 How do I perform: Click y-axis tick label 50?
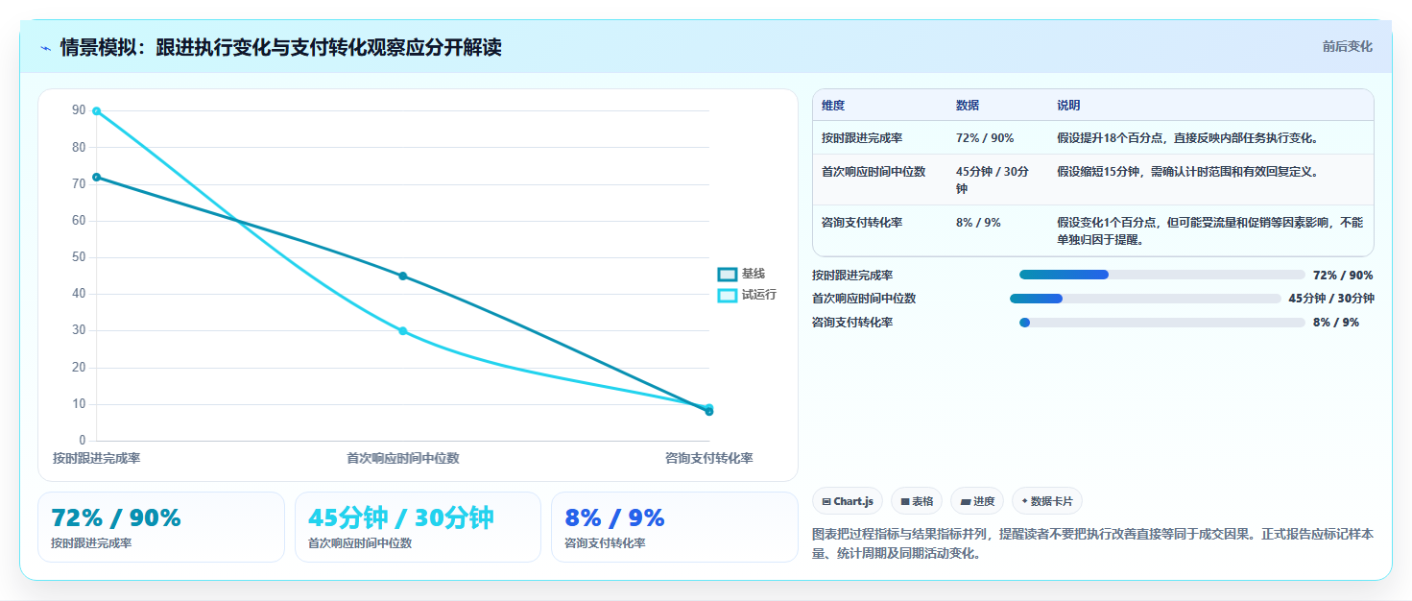click(79, 257)
